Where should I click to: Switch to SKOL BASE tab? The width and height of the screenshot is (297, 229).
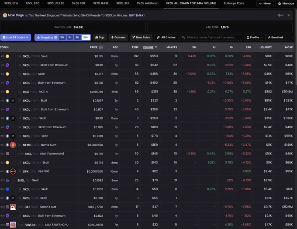pyautogui.click(x=100, y=3)
